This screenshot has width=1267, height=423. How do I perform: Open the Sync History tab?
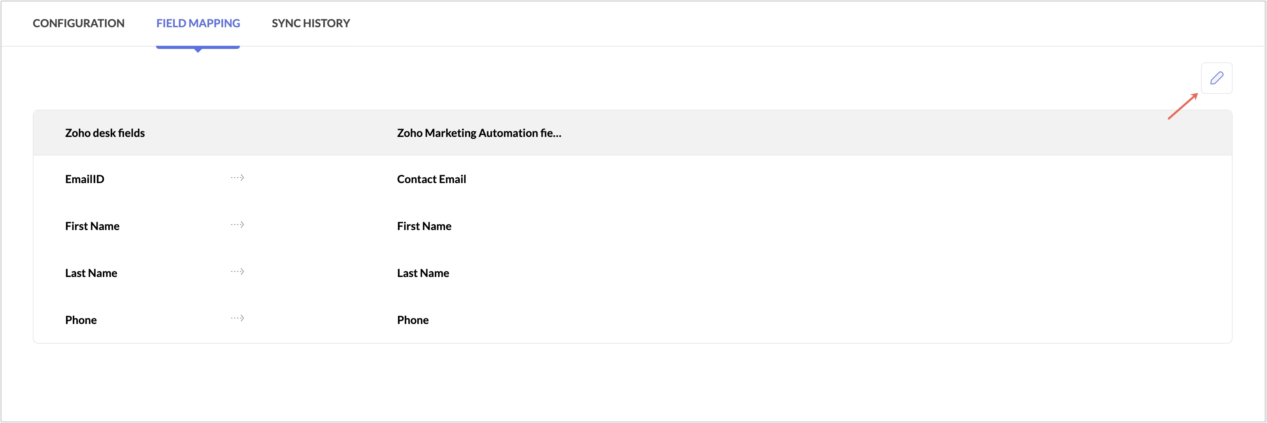(311, 23)
